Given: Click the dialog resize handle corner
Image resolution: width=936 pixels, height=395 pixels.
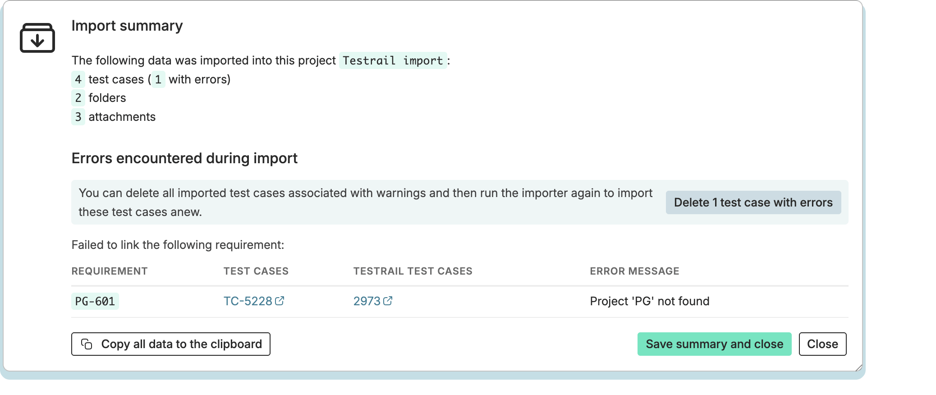Looking at the screenshot, I should (x=859, y=368).
